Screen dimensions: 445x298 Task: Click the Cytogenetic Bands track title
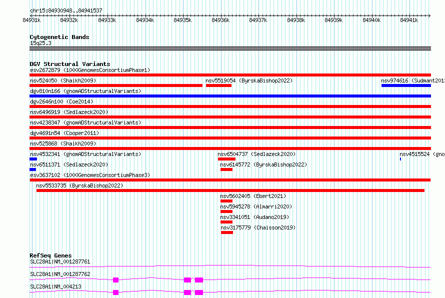pos(59,37)
